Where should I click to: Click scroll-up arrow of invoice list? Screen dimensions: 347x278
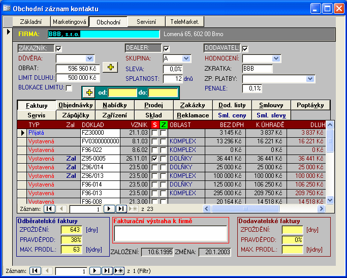point(330,125)
